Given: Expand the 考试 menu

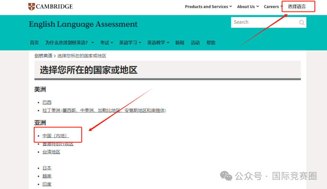Looking at the screenshot, I should coord(107,43).
